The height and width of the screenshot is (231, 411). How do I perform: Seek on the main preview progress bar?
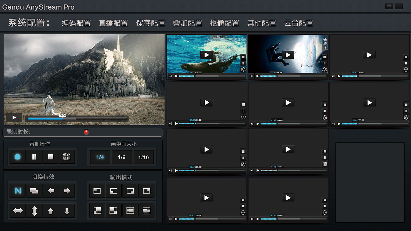(x=77, y=119)
